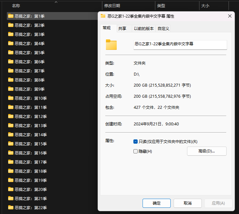Click the location value D:\

click(x=136, y=74)
